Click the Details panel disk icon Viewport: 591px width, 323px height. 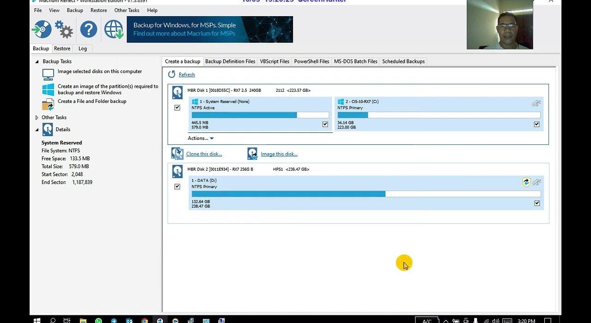click(48, 130)
